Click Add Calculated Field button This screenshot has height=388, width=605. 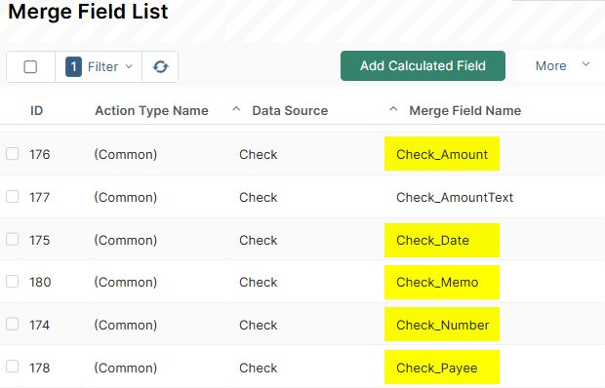423,66
